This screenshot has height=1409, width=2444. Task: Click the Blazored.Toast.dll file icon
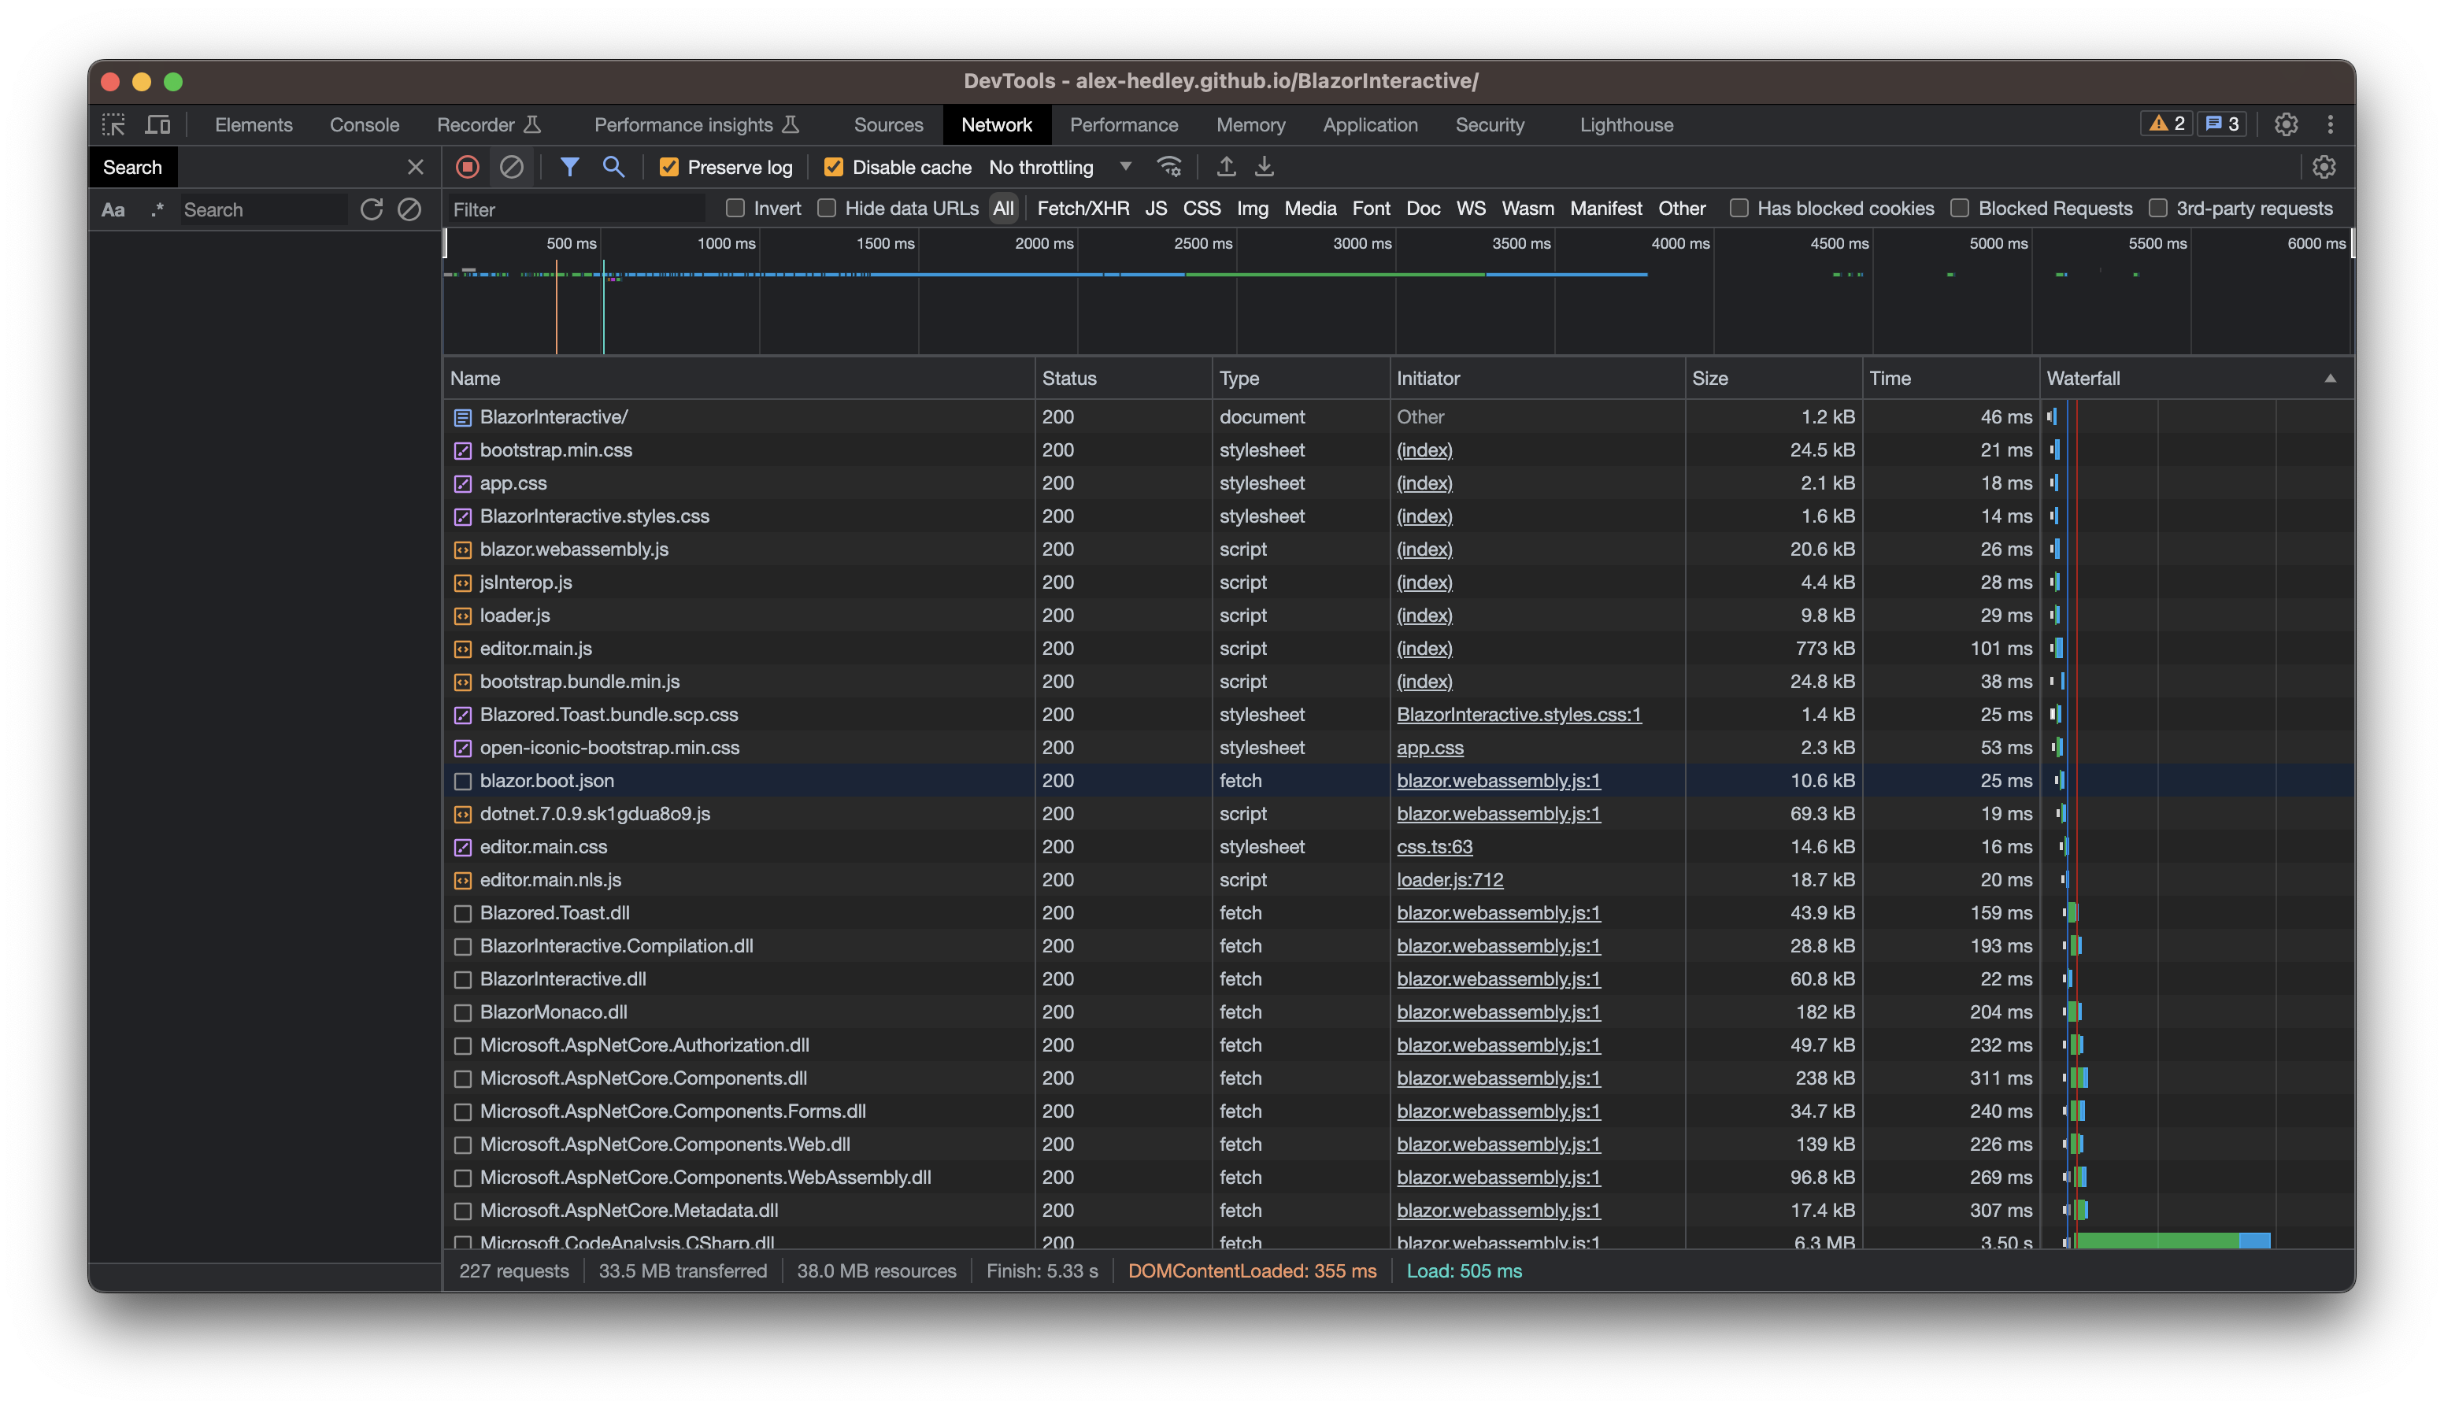click(x=463, y=914)
